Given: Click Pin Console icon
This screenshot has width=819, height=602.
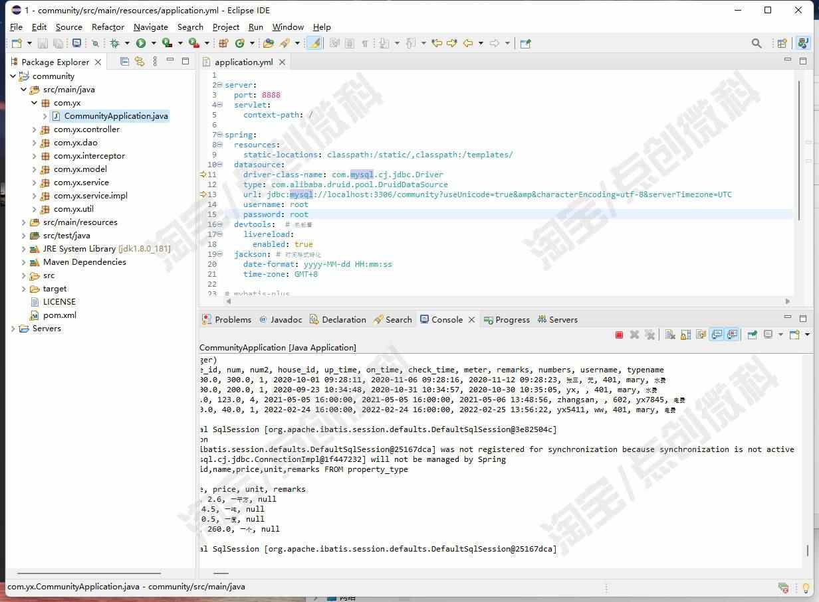Looking at the screenshot, I should (x=752, y=335).
